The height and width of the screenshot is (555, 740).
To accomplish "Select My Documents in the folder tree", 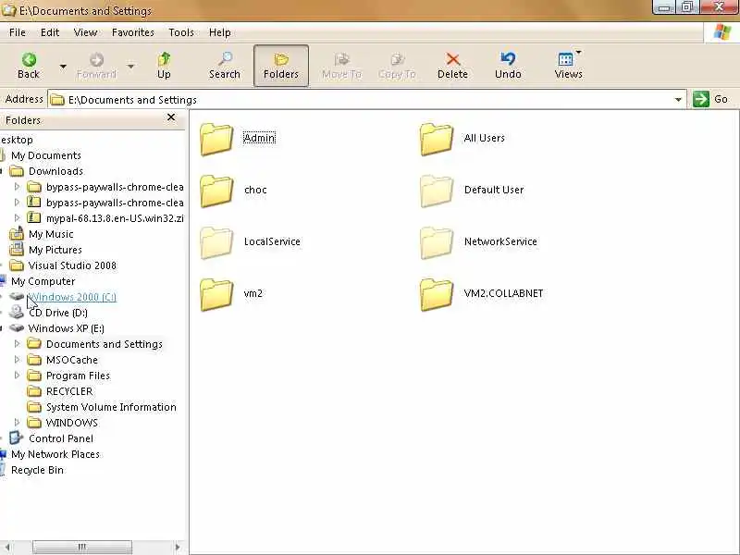I will click(x=46, y=155).
